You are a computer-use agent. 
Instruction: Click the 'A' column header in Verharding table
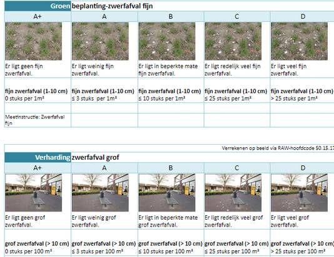click(x=104, y=168)
